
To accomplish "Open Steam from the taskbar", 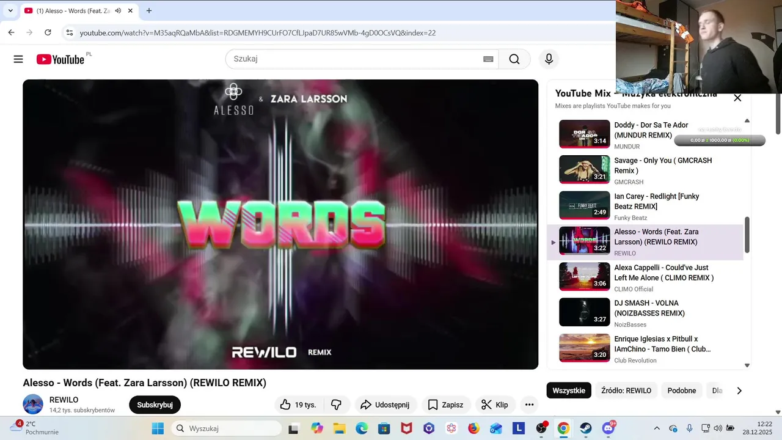I will point(585,428).
